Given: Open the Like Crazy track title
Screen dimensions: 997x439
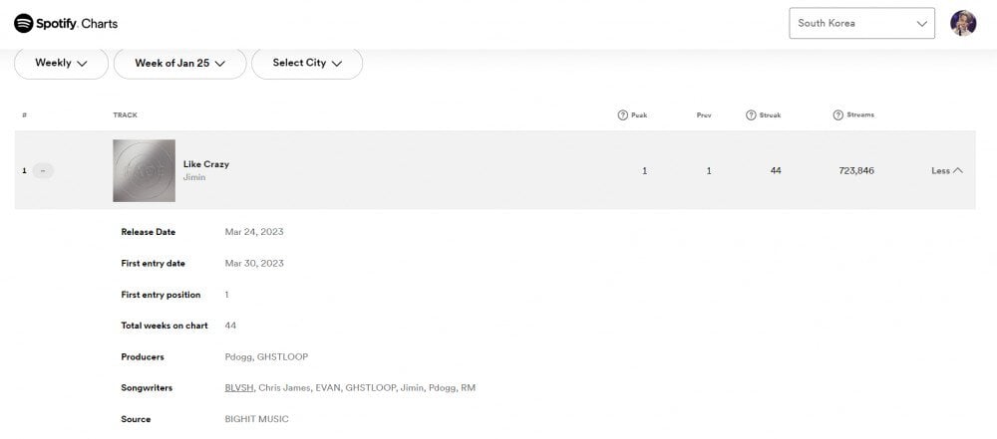Looking at the screenshot, I should [x=206, y=164].
